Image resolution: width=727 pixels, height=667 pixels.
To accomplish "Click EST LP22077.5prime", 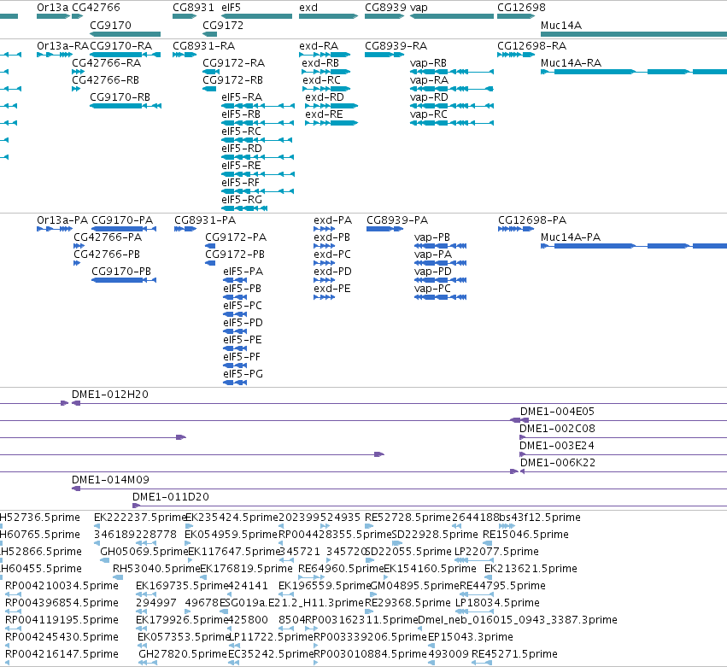I will (x=473, y=560).
